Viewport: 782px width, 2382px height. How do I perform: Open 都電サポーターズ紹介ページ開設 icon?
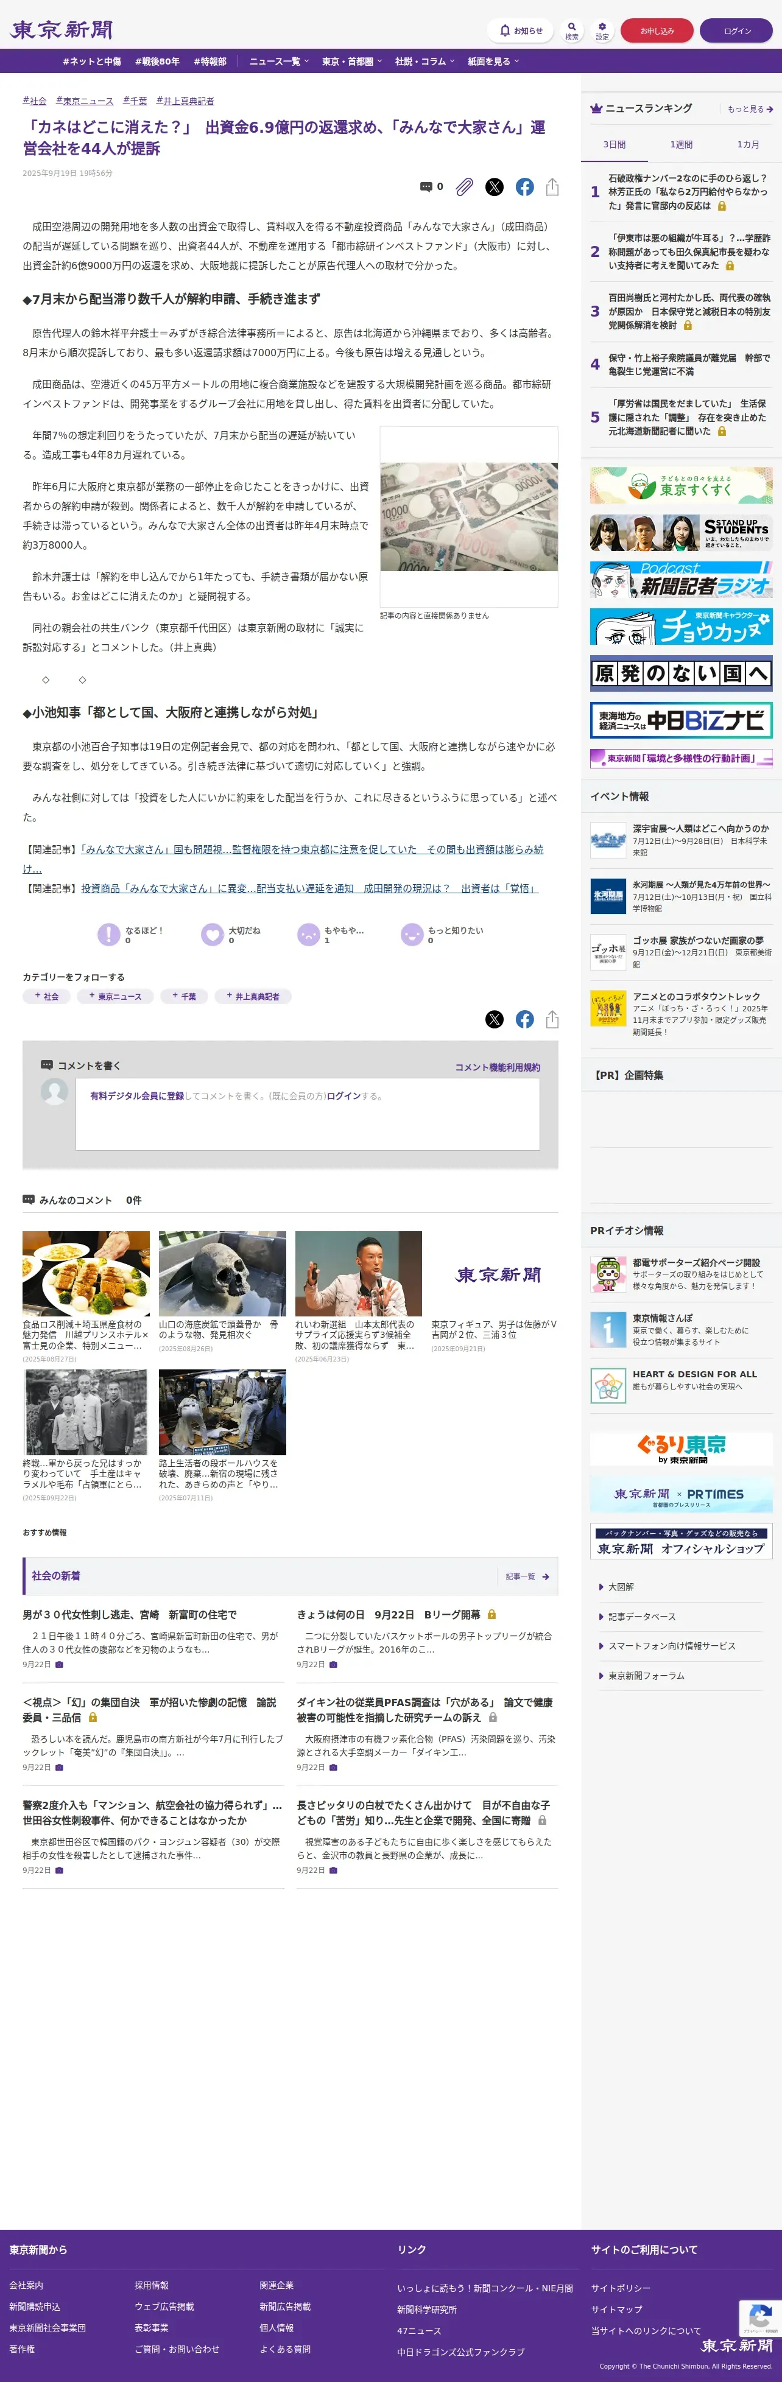[x=608, y=1274]
